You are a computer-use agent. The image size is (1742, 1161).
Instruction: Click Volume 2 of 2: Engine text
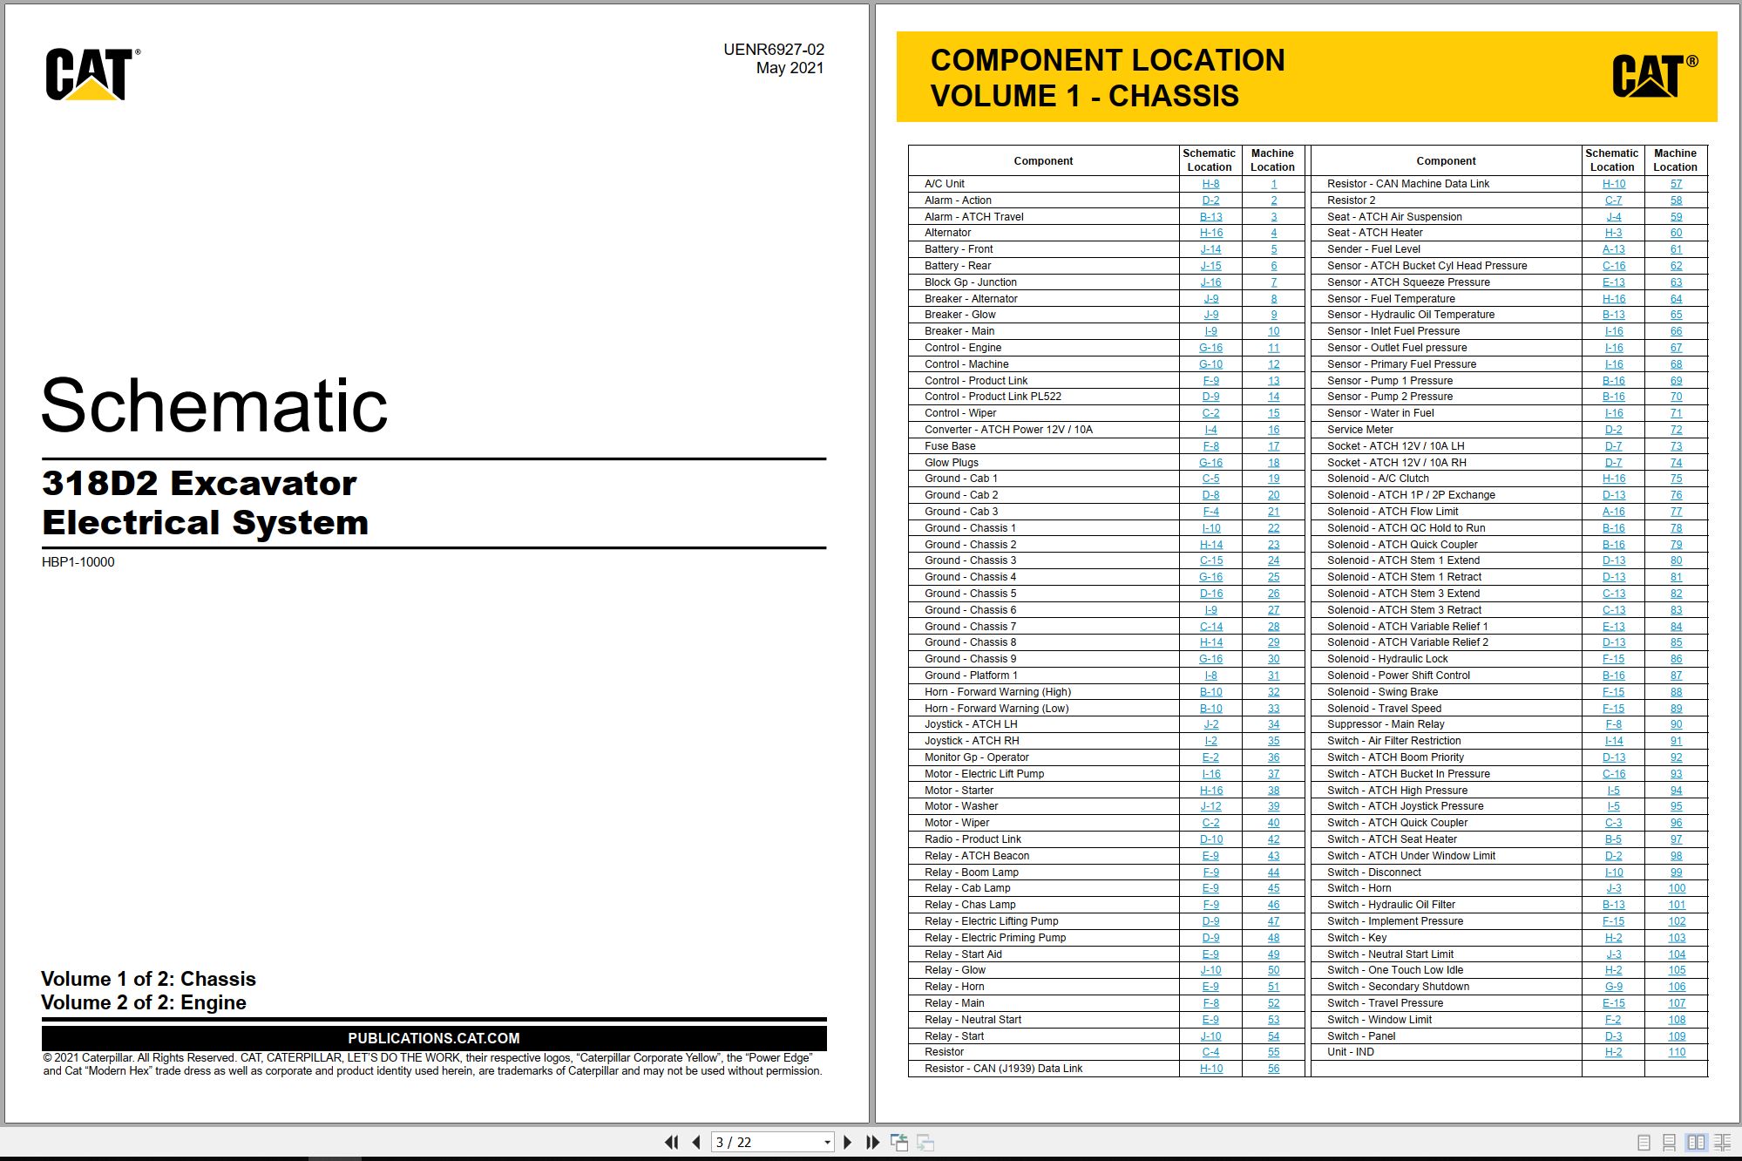click(143, 1002)
